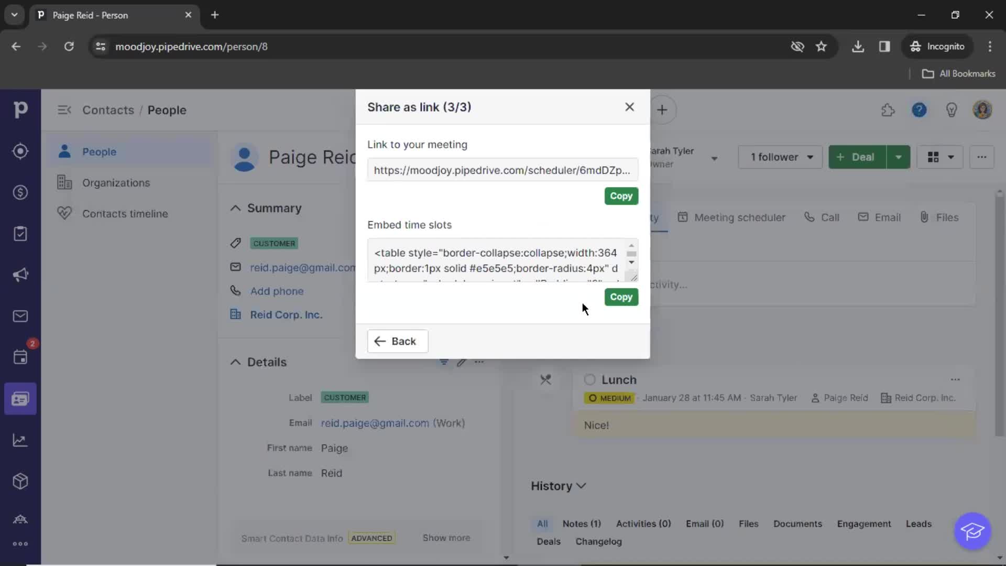
Task: Close the Share as link dialog
Action: coord(629,106)
